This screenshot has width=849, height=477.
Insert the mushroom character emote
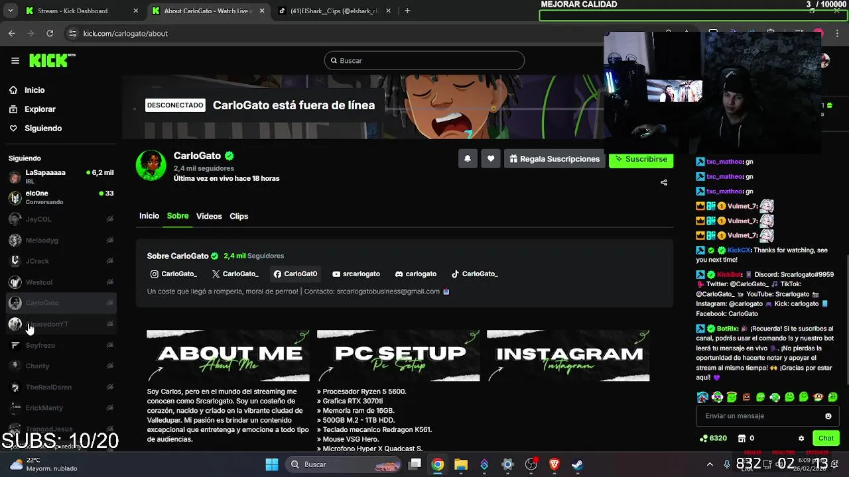point(818,397)
